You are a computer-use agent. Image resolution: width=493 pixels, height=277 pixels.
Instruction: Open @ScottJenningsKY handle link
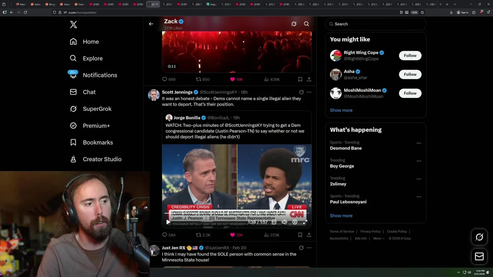[x=218, y=92]
